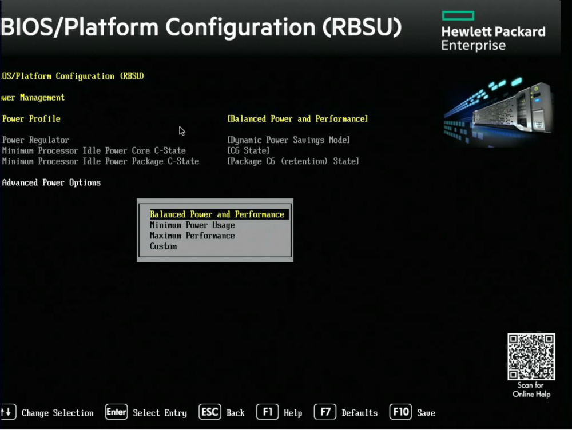
Task: Click the Power Management breadcrumb
Action: pyautogui.click(x=33, y=97)
